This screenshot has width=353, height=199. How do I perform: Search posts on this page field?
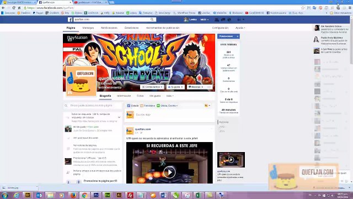93,106
